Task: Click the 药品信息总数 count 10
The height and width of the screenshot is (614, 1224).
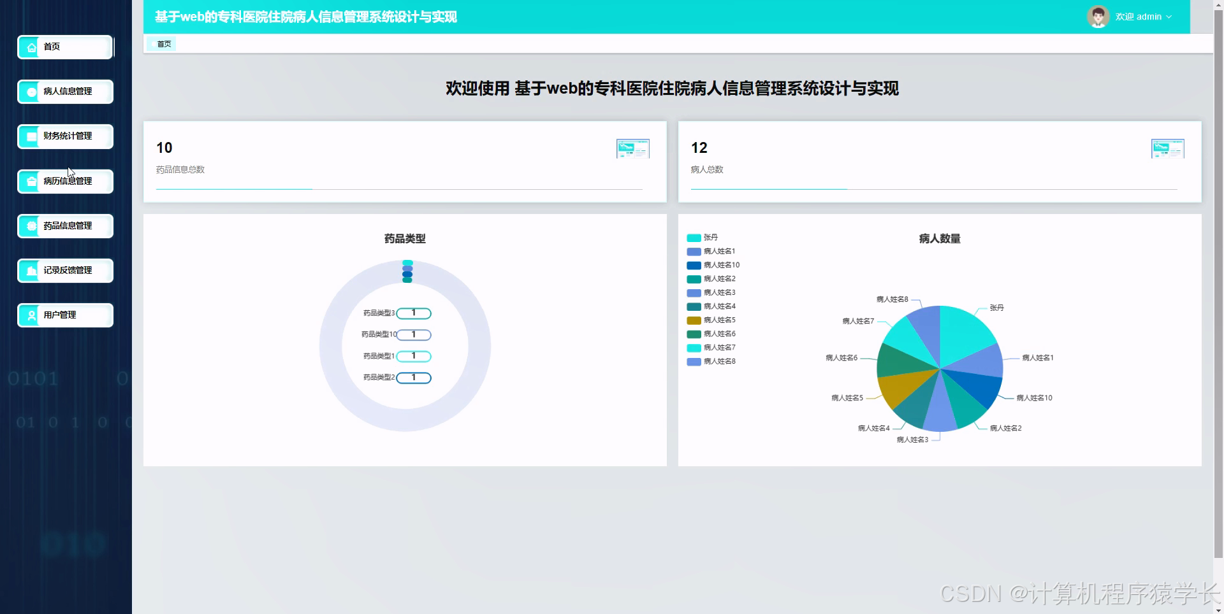Action: pos(164,148)
